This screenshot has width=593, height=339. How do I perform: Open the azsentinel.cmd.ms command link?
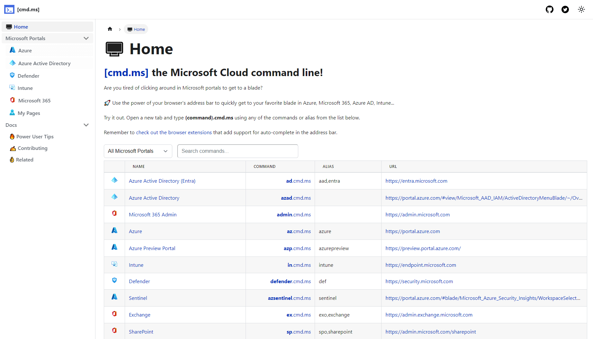pos(289,298)
